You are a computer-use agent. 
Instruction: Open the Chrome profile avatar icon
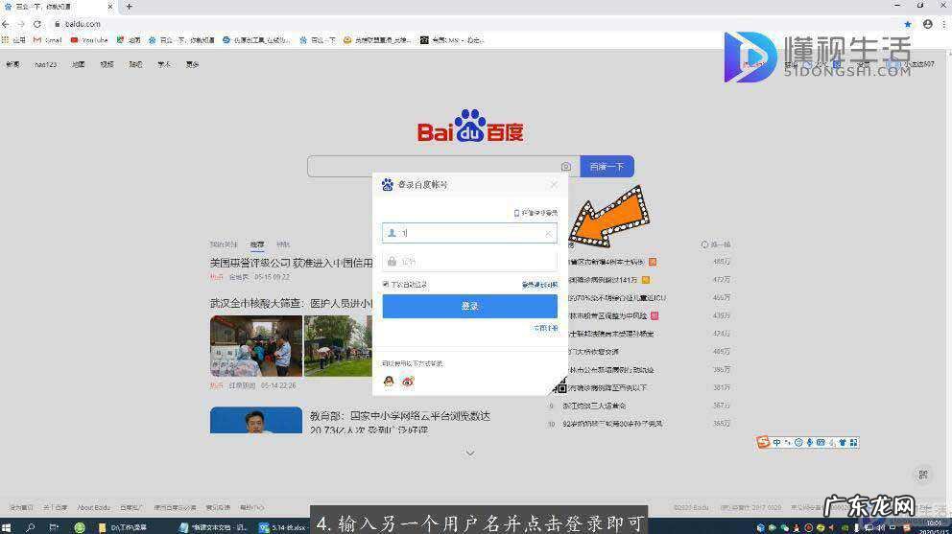point(927,24)
